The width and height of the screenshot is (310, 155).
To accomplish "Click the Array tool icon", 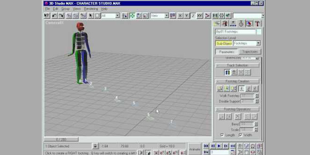I will 222,15.
